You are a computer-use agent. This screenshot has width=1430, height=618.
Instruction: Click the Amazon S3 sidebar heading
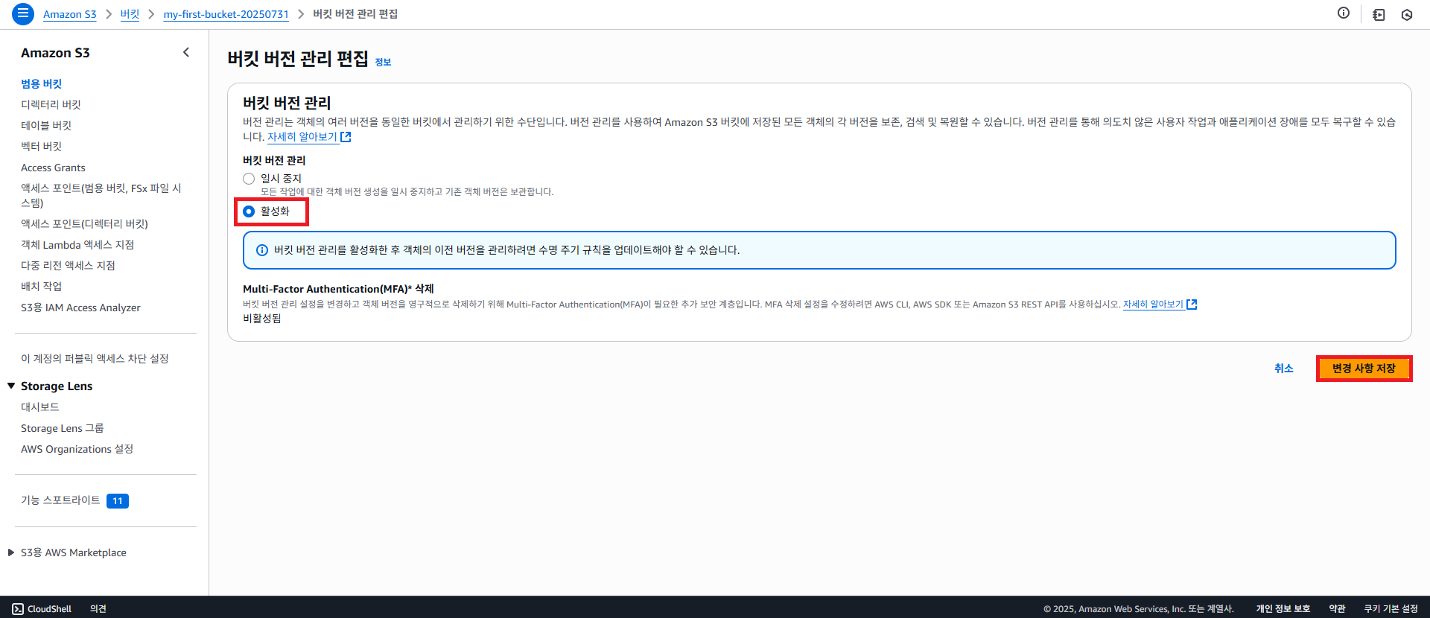[x=55, y=53]
